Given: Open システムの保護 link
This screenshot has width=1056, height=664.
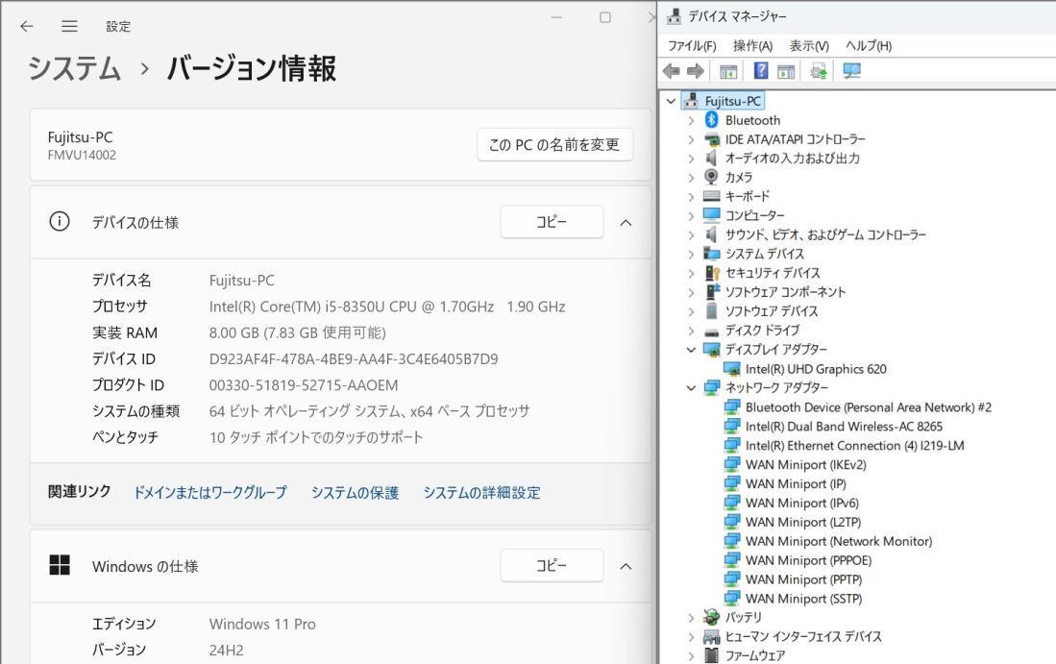Looking at the screenshot, I should [x=355, y=492].
